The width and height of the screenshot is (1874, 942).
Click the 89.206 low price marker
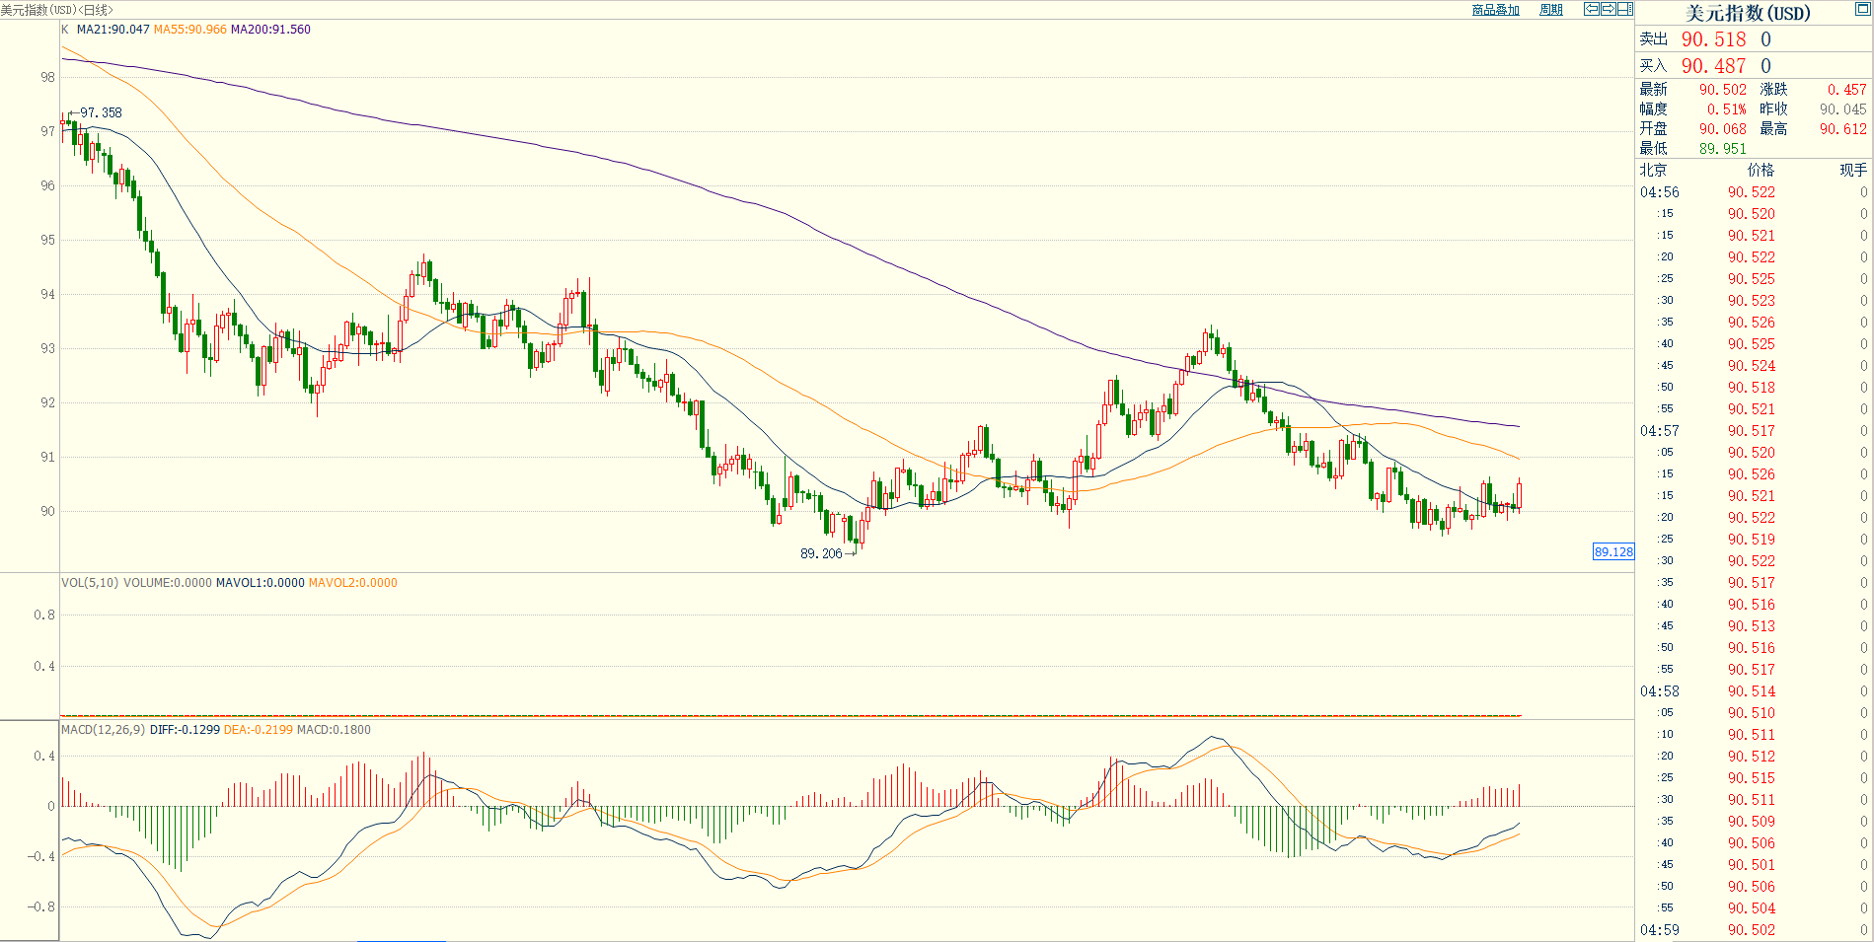pyautogui.click(x=821, y=553)
